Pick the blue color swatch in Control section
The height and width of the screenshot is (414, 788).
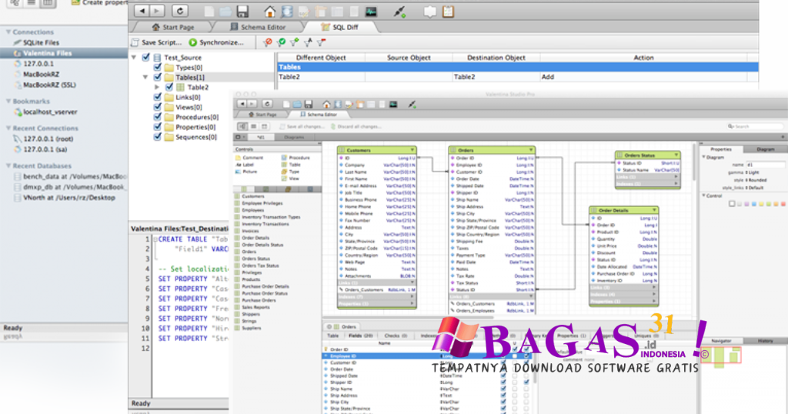753,204
